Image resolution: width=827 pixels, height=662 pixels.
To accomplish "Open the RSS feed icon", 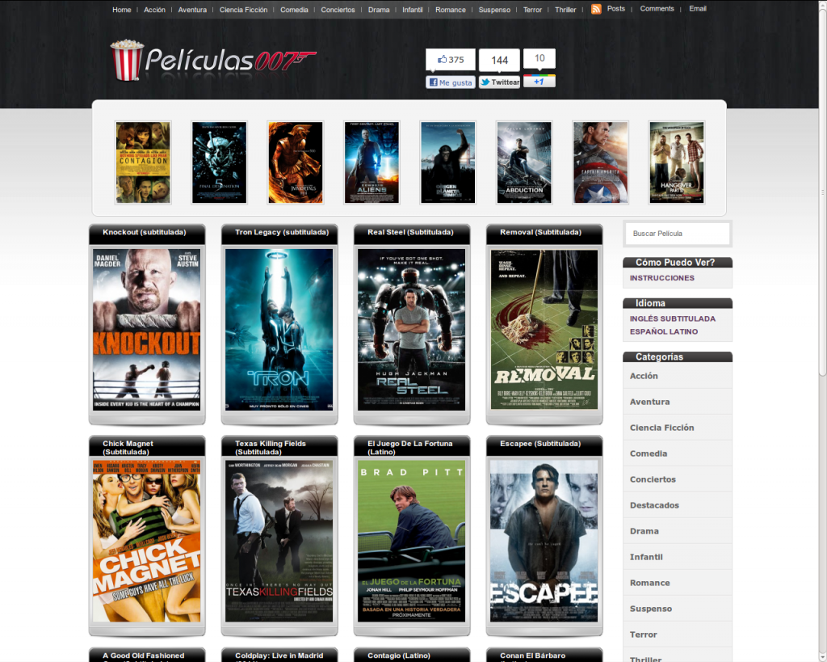I will tap(596, 9).
